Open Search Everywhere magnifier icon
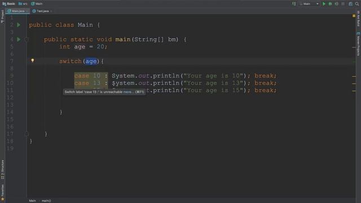 click(x=357, y=4)
